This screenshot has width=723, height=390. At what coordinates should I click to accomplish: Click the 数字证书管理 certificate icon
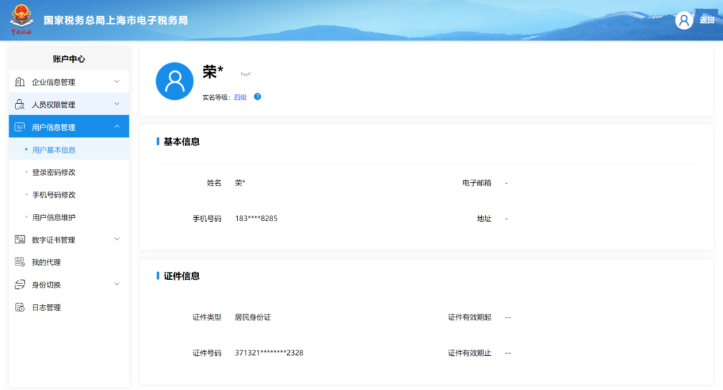tap(19, 239)
